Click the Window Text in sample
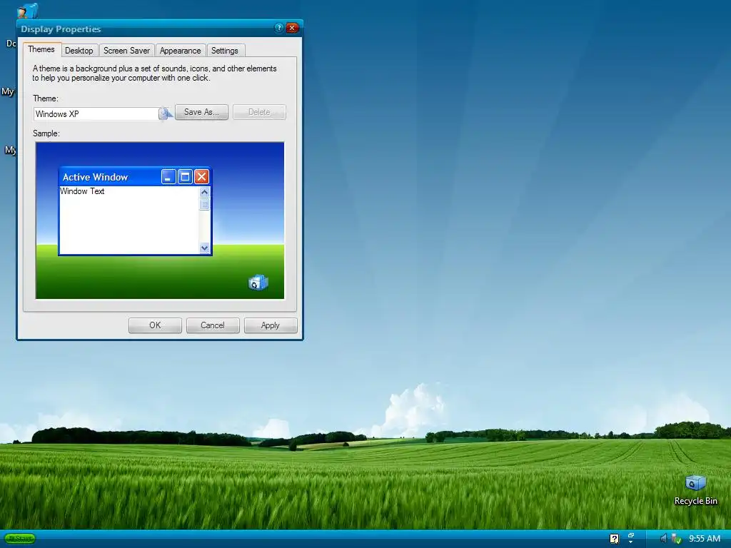The height and width of the screenshot is (548, 731). 82,191
